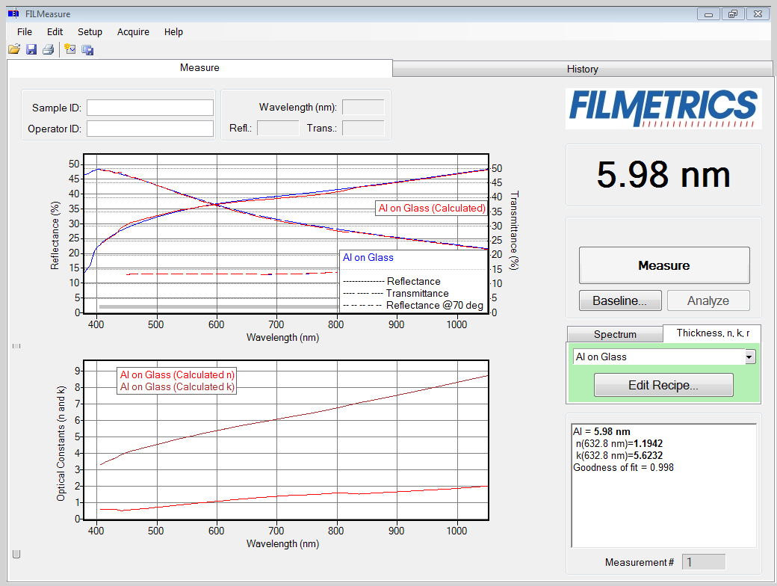Image resolution: width=777 pixels, height=586 pixels.
Task: Click the save screen capture toolbar icon
Action: [x=87, y=49]
